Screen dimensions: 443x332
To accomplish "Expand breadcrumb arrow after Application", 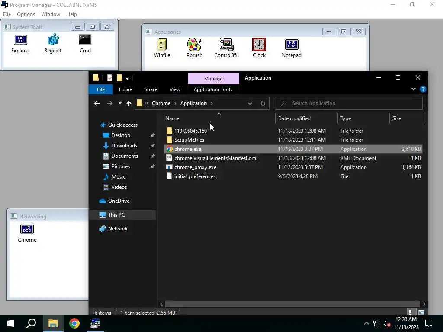I will click(212, 103).
